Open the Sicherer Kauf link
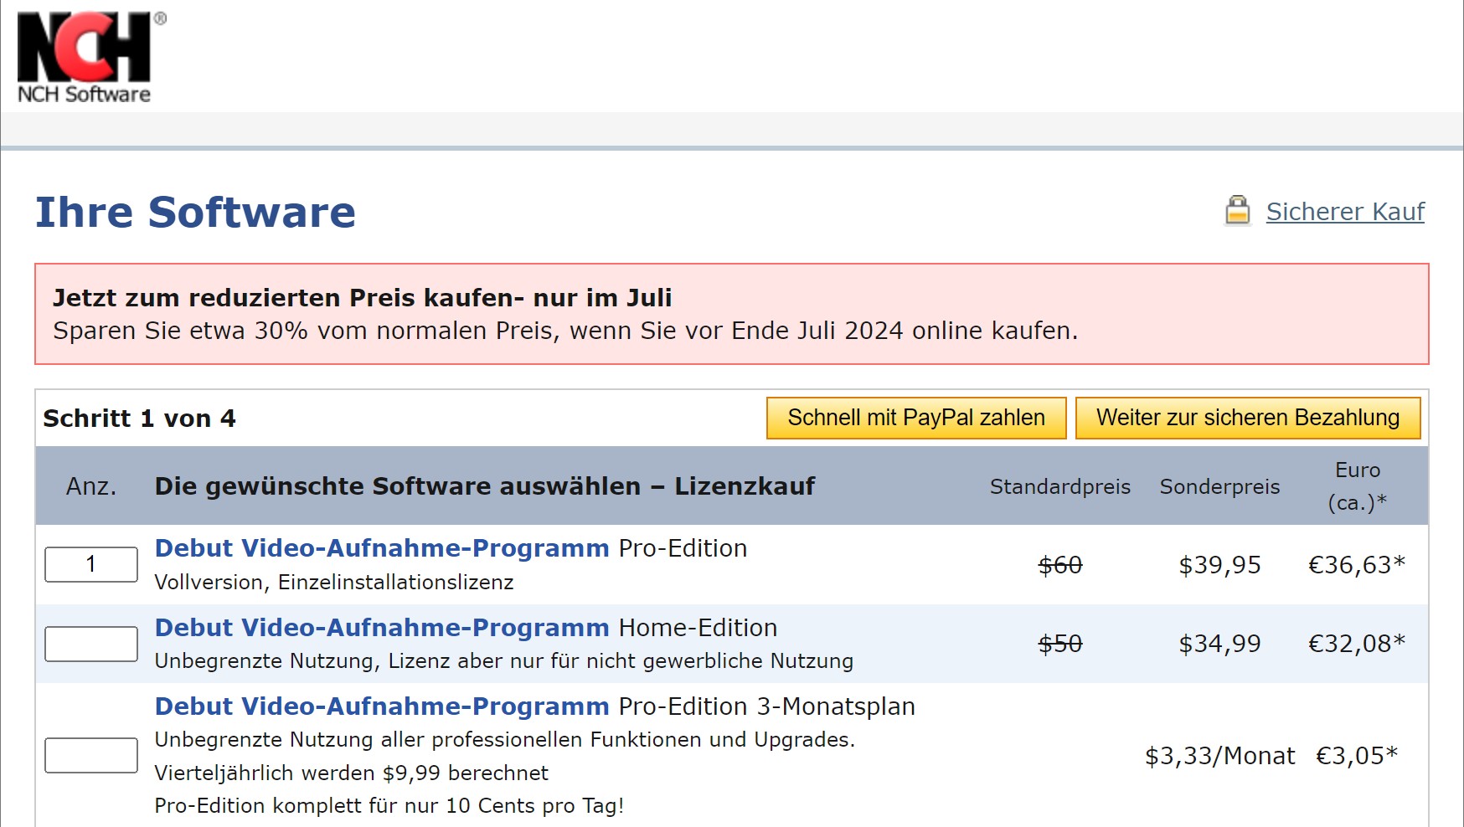This screenshot has height=827, width=1464. [x=1345, y=212]
